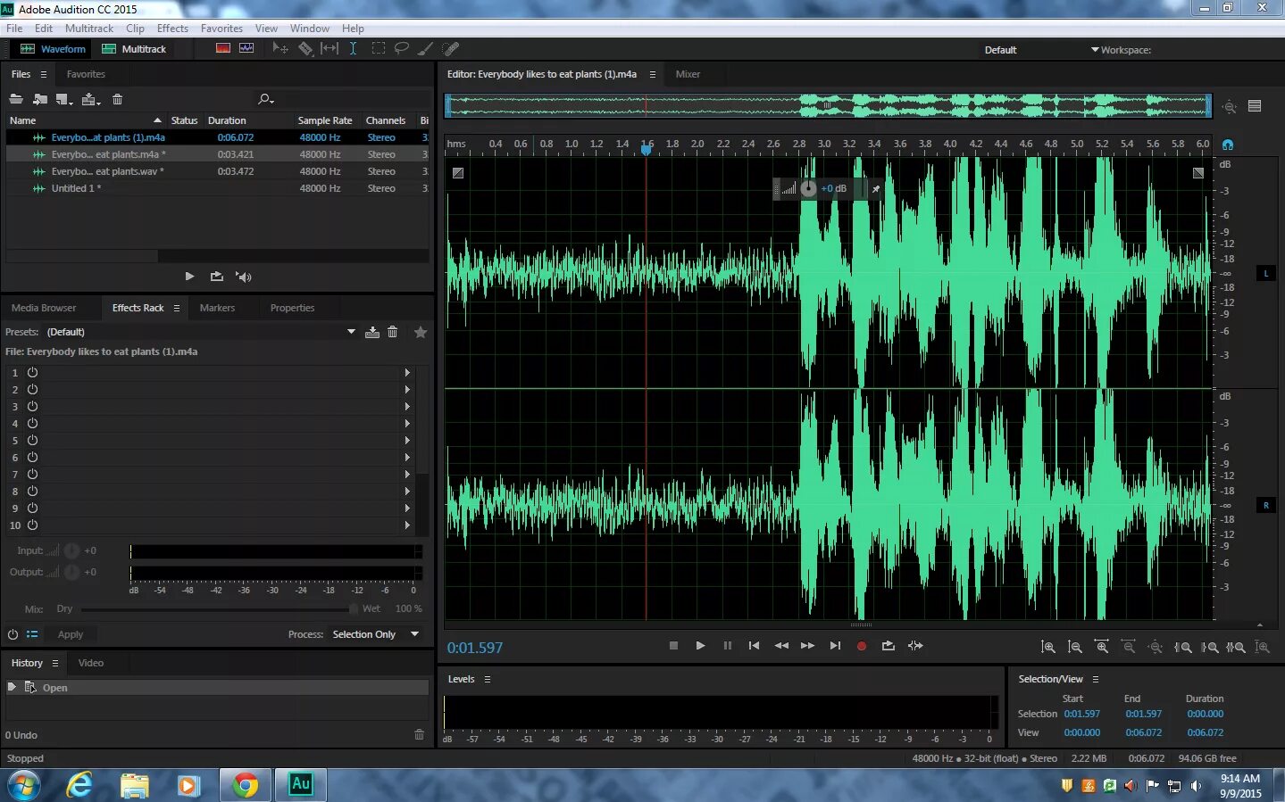Image resolution: width=1285 pixels, height=802 pixels.
Task: Click Move Playhead to Next button
Action: point(835,646)
